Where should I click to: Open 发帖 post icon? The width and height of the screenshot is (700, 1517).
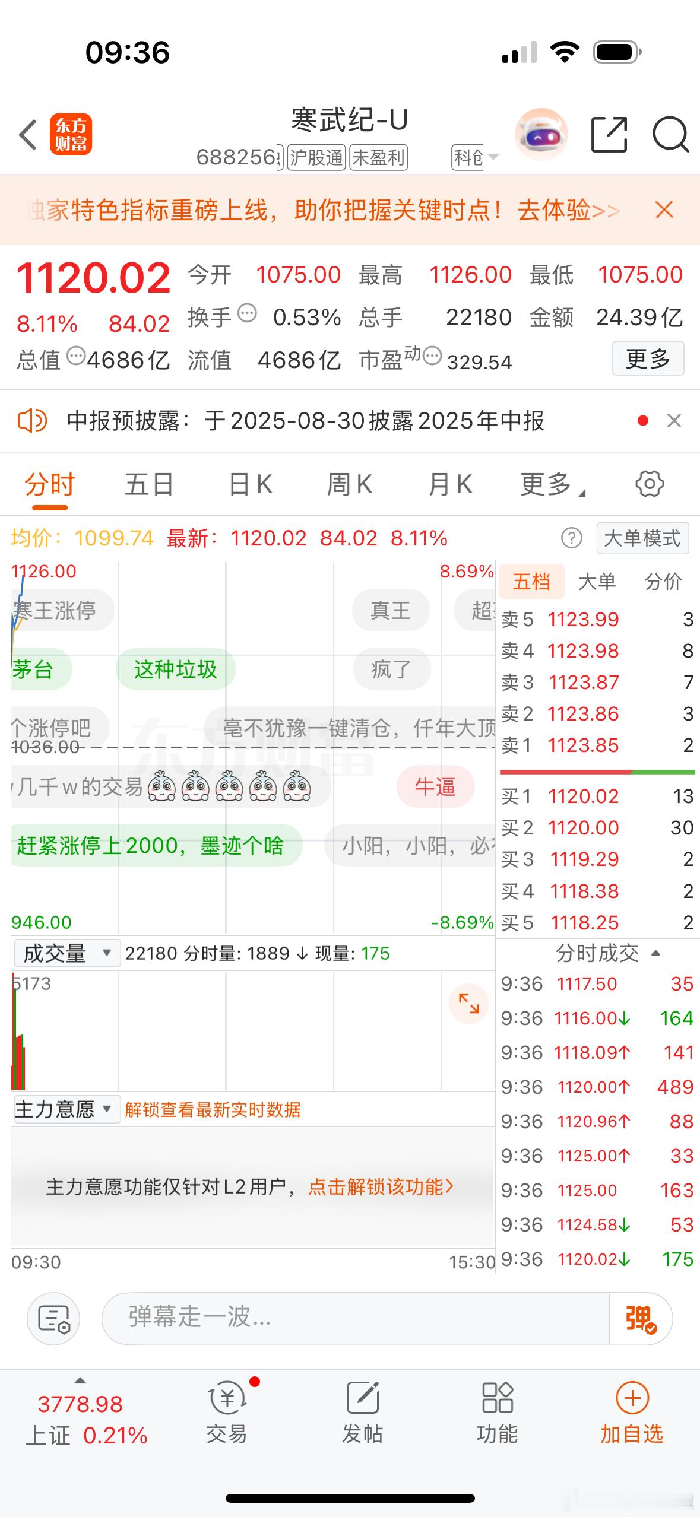(x=362, y=1412)
